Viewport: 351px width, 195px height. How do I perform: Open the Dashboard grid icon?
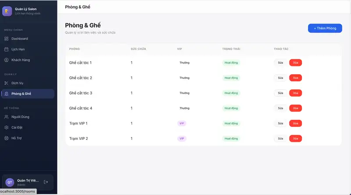pos(6,39)
